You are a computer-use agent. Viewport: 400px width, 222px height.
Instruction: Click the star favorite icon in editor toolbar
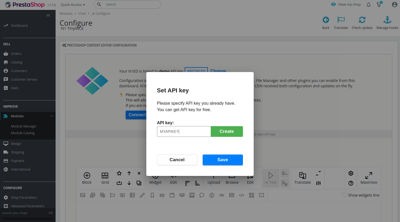119,173
